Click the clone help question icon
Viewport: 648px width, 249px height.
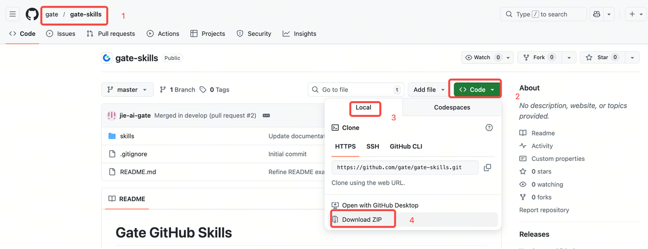point(489,128)
